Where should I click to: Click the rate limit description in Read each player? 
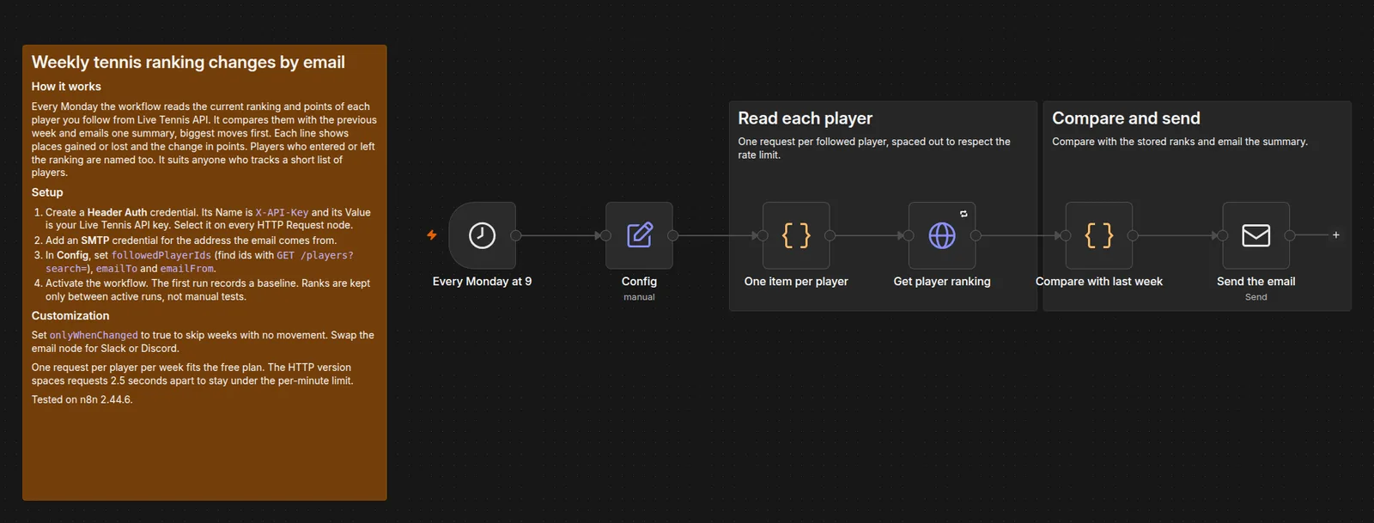coord(874,149)
